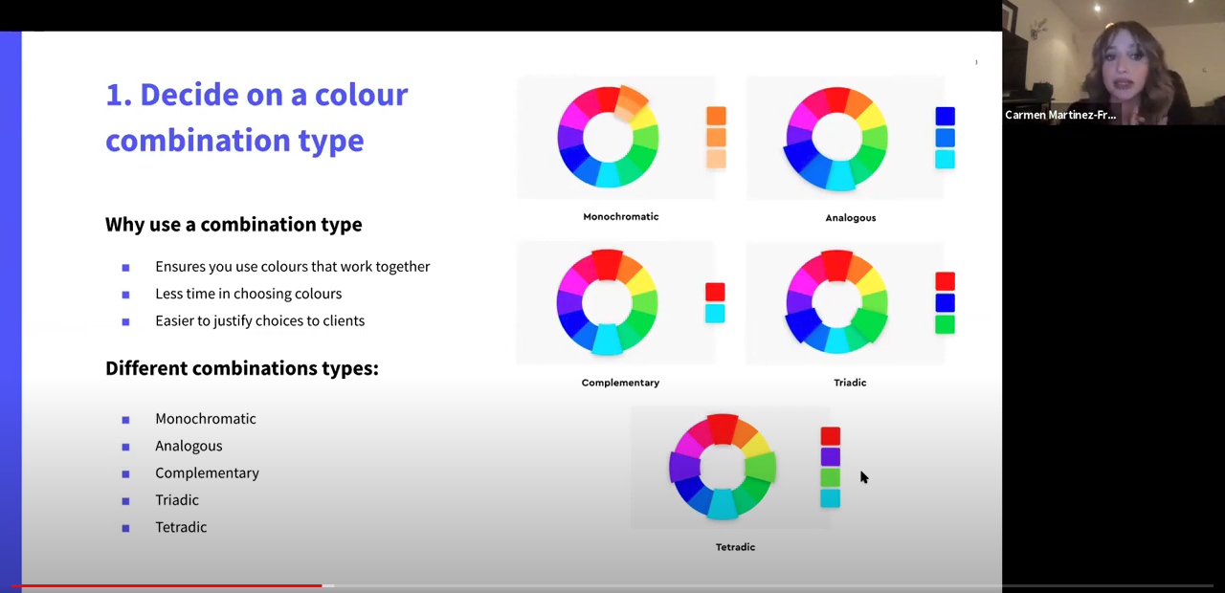Viewport: 1225px width, 593px height.
Task: Select the Tetradic item in the bullet list
Action: coord(181,527)
